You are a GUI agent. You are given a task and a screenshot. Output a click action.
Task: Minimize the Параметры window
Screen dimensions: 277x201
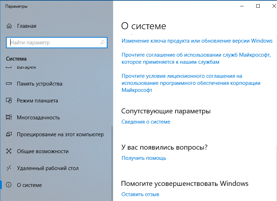point(242,6)
